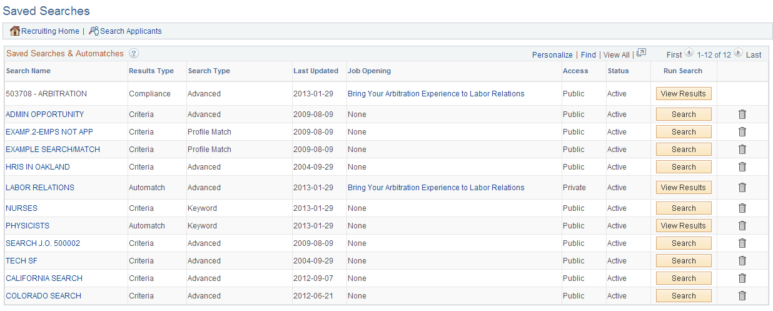Run Search for HRIS IN OAKLAND
The image size is (773, 311).
[684, 167]
